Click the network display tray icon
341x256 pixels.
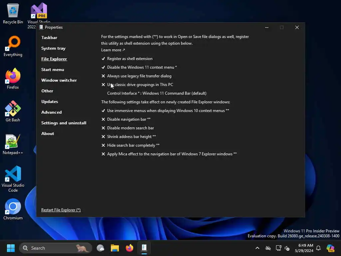click(278, 248)
